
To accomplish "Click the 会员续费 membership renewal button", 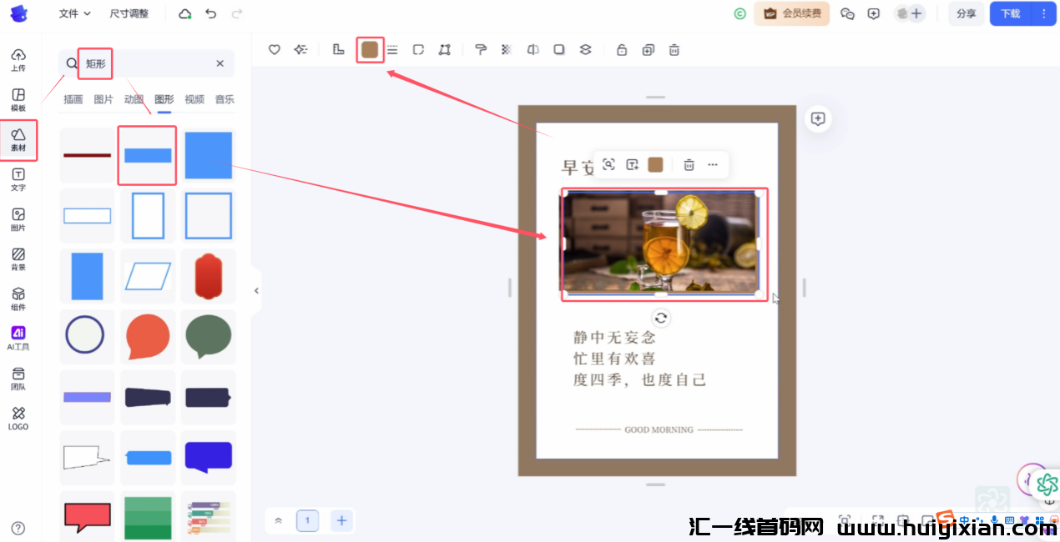I will coord(791,13).
